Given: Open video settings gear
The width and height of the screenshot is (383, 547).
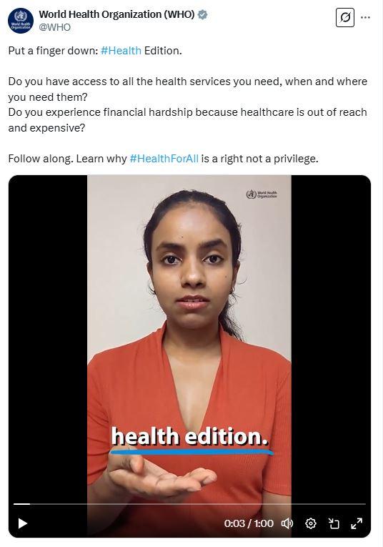Looking at the screenshot, I should pos(311,523).
